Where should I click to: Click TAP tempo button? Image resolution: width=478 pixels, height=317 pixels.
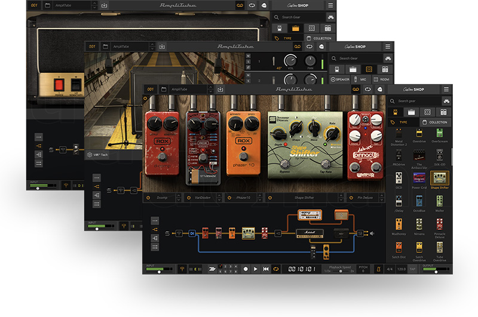(x=412, y=269)
